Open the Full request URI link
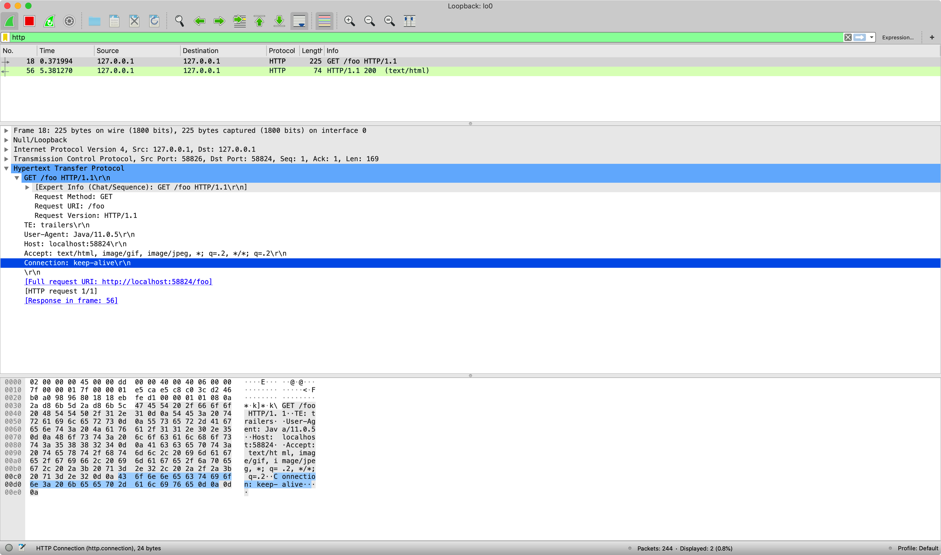Viewport: 941px width, 555px height. tap(118, 282)
